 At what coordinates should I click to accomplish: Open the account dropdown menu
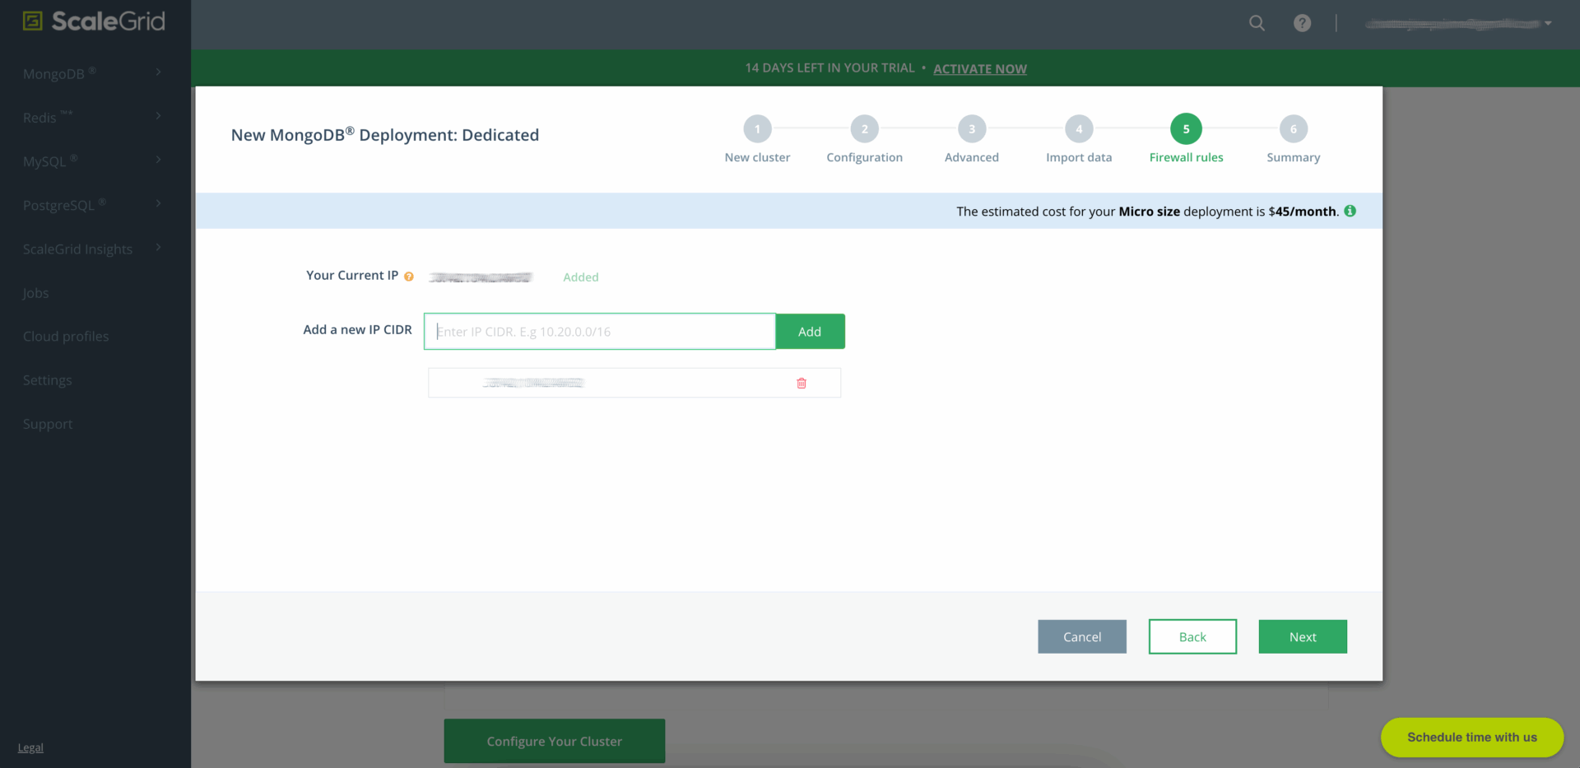[x=1458, y=24]
